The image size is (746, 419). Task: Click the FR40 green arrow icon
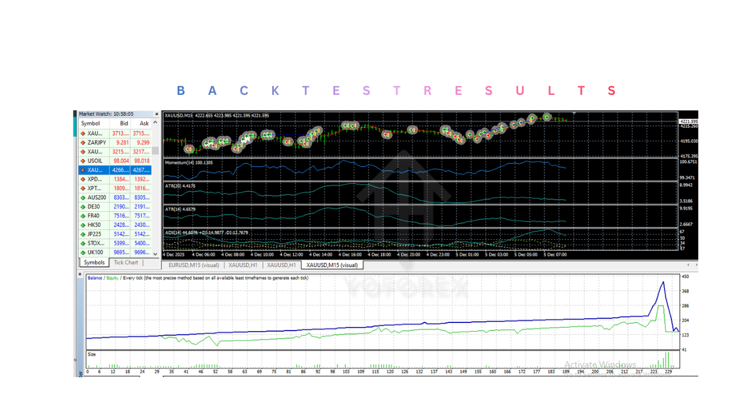pyautogui.click(x=83, y=216)
